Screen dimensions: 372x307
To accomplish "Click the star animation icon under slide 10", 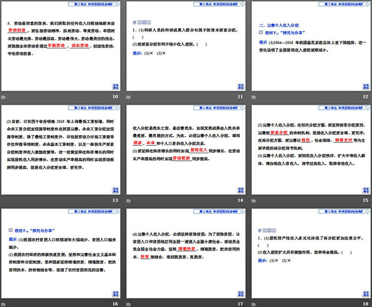I will [x=3, y=97].
